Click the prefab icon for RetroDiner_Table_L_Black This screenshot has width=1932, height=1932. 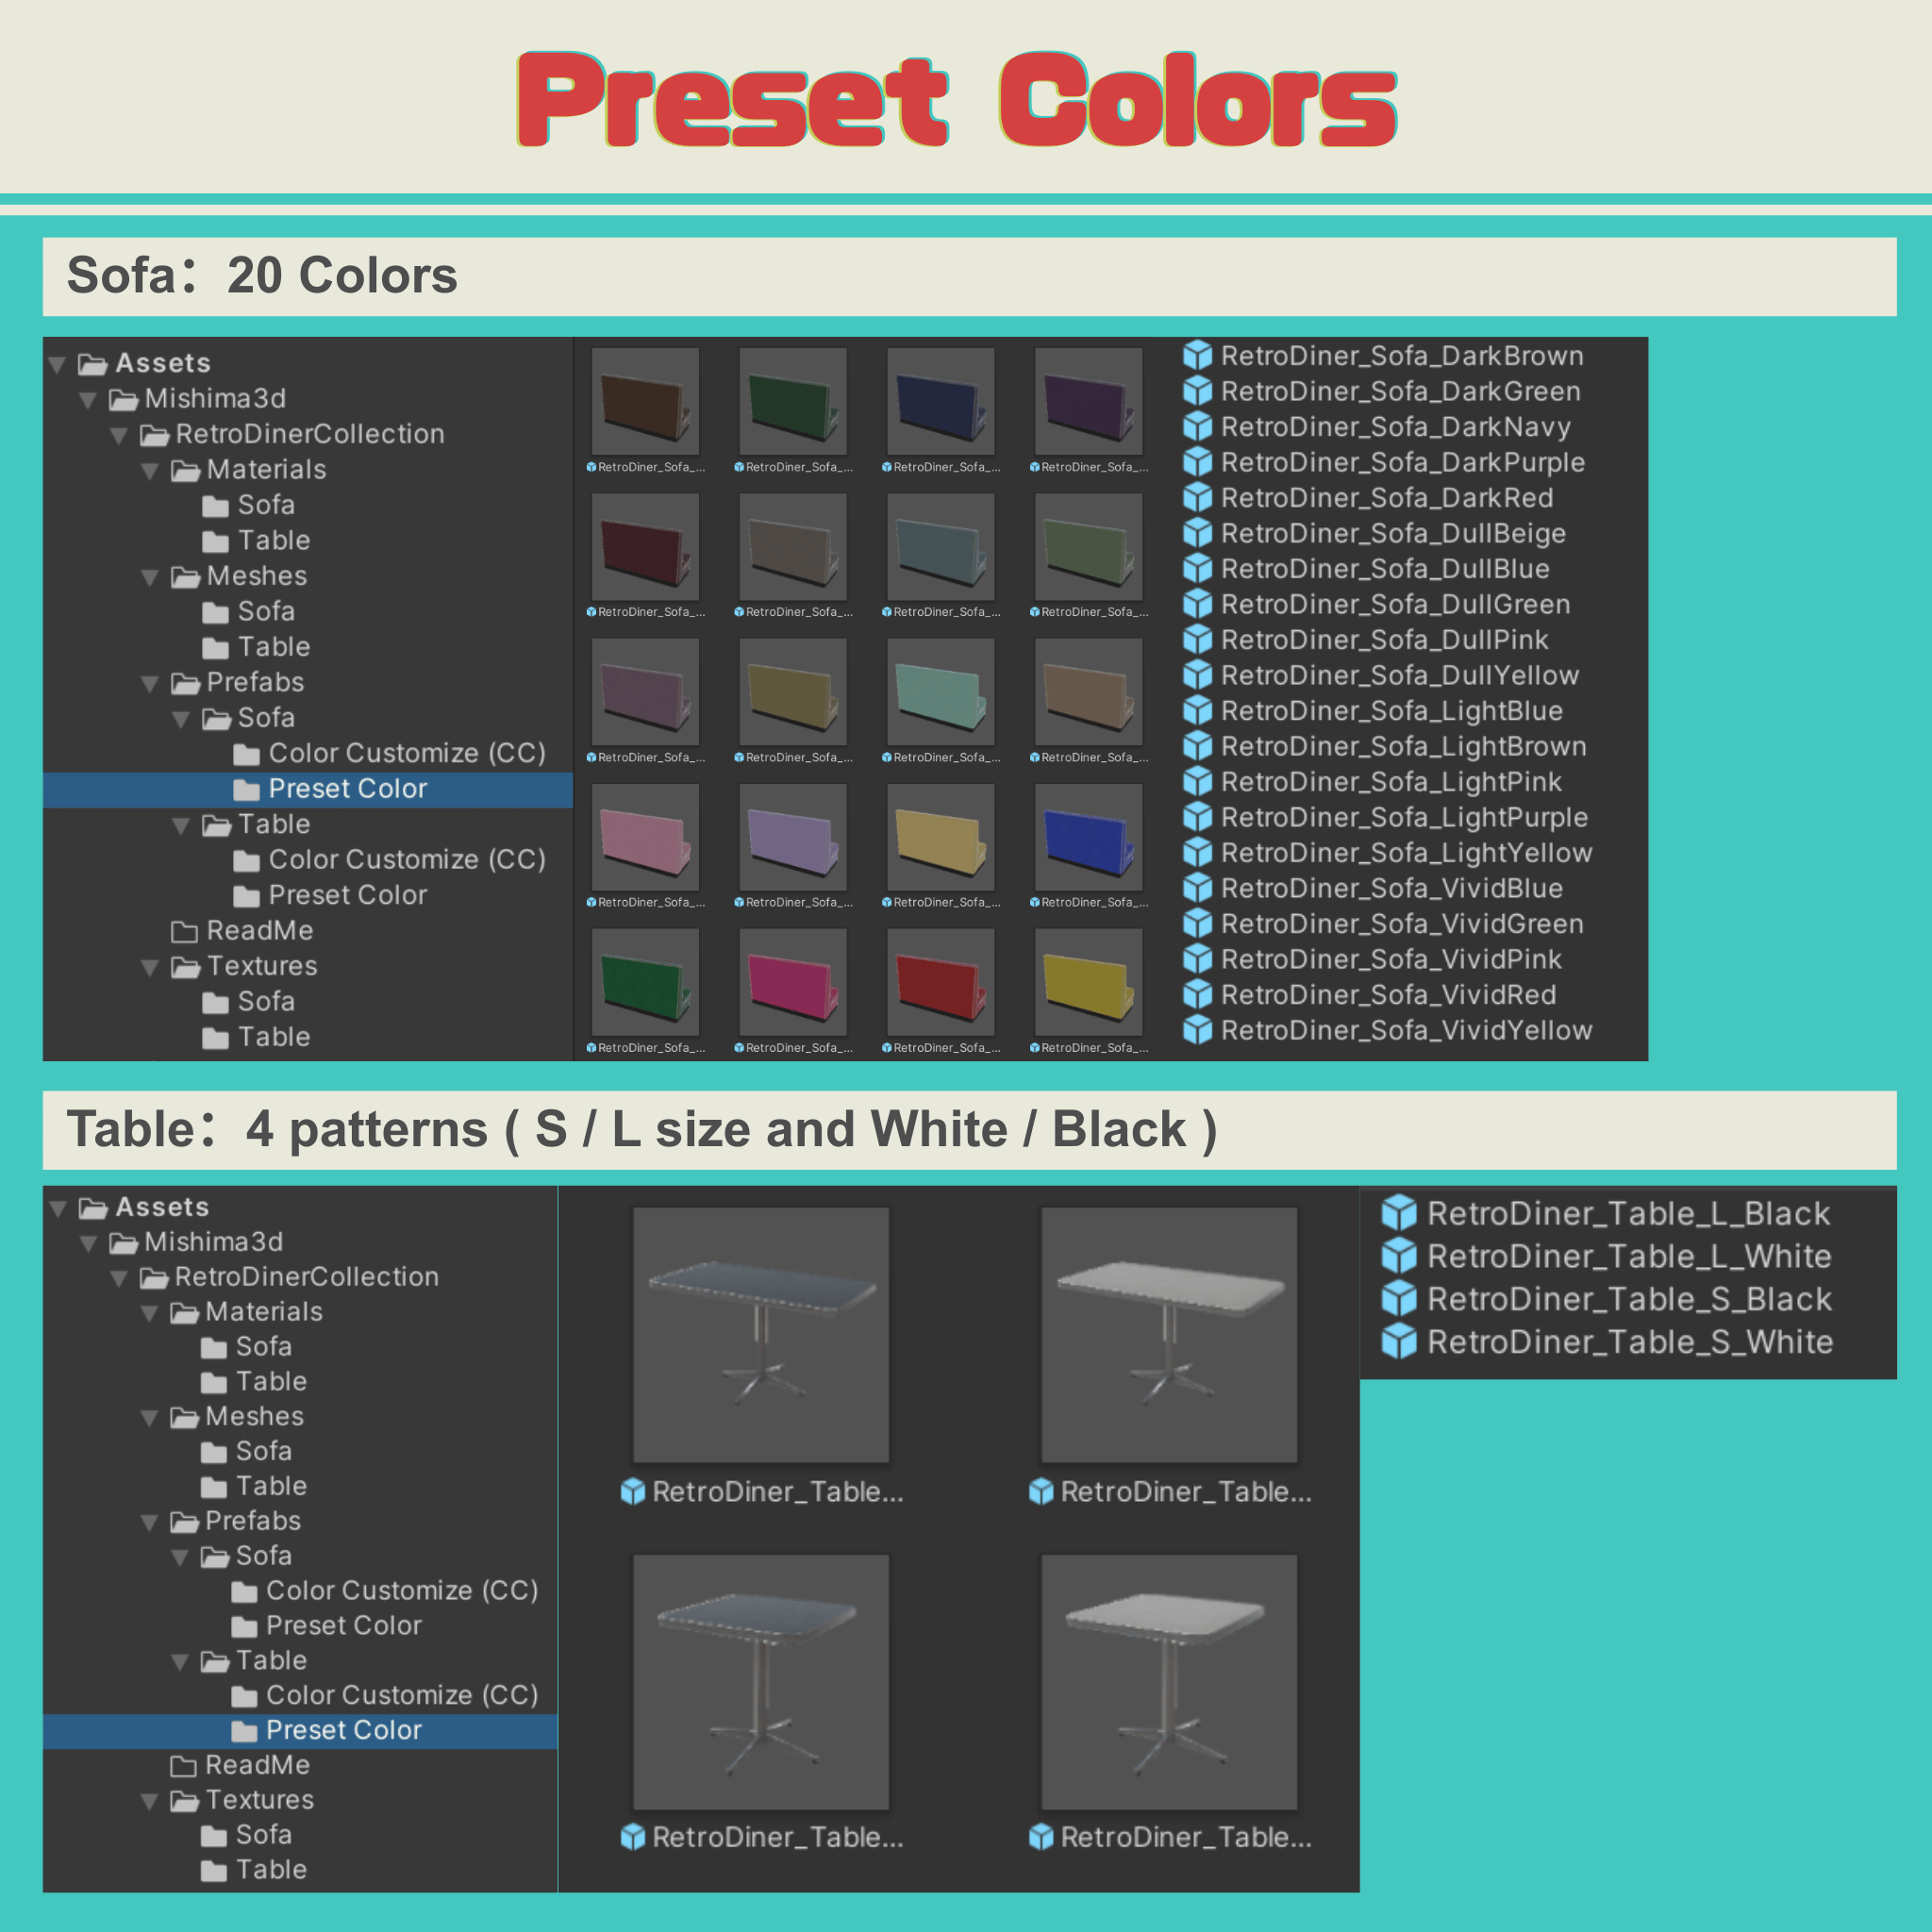(1399, 1213)
